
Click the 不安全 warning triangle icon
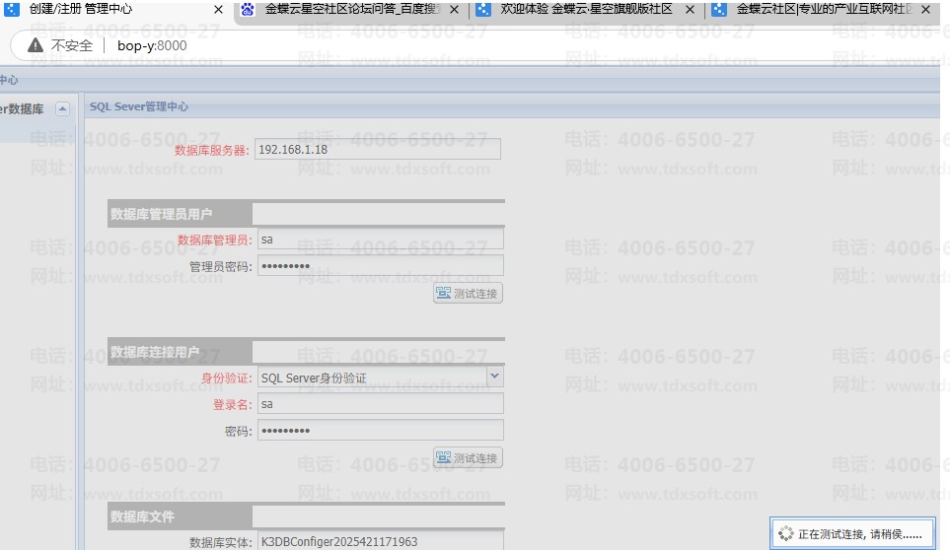coord(36,45)
